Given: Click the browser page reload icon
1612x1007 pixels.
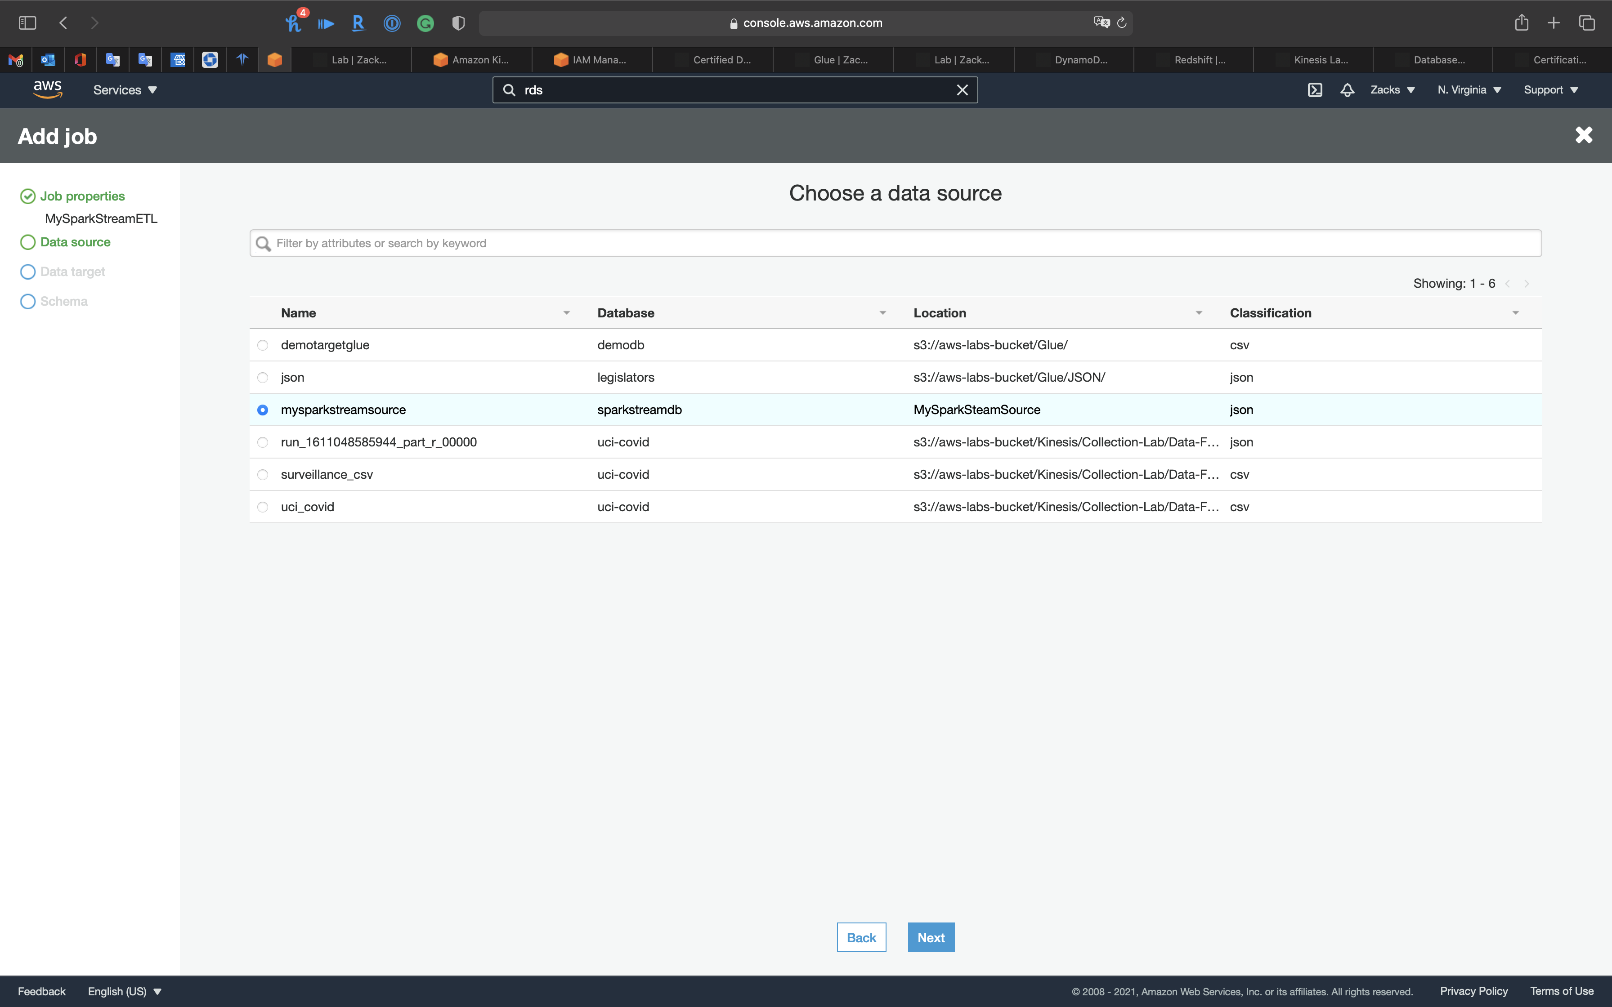Looking at the screenshot, I should pyautogui.click(x=1122, y=22).
